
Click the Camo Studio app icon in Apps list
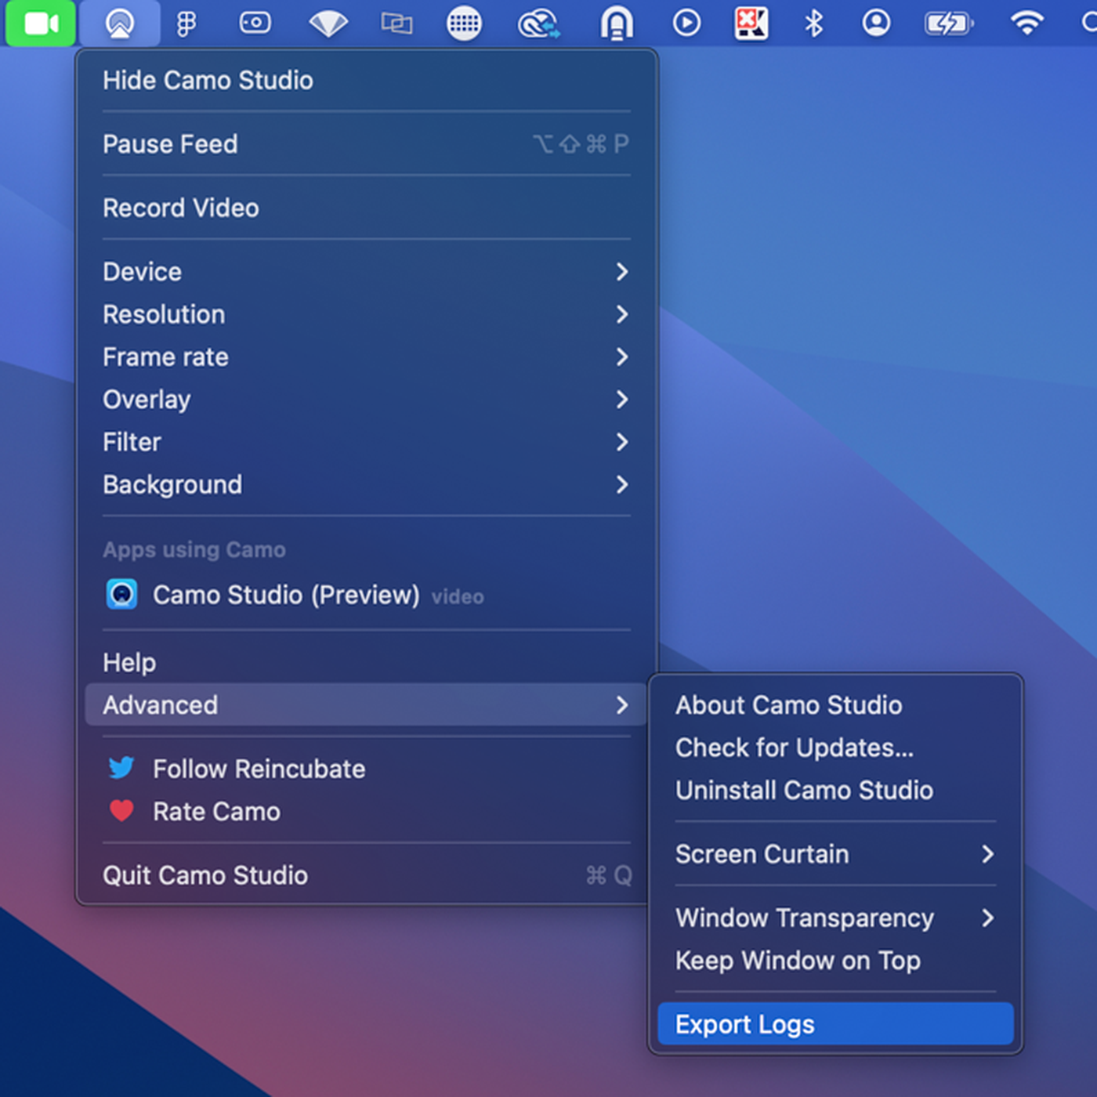(121, 595)
